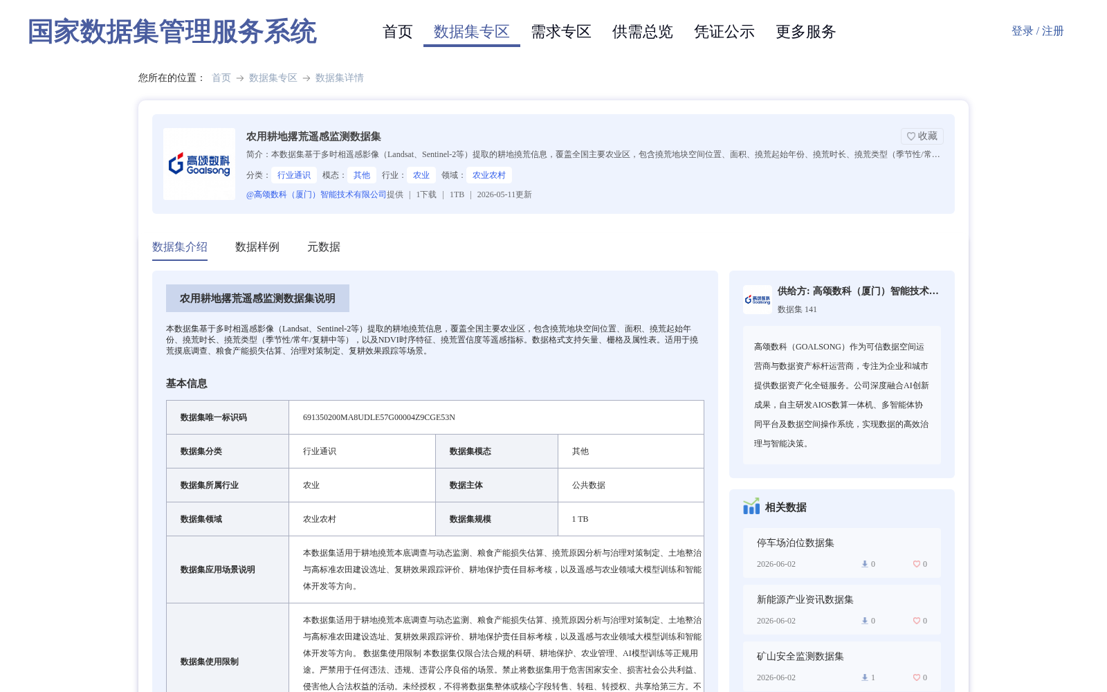The image size is (1107, 692).
Task: Click the breadcrumb arrow after 首页
Action: coord(240,78)
